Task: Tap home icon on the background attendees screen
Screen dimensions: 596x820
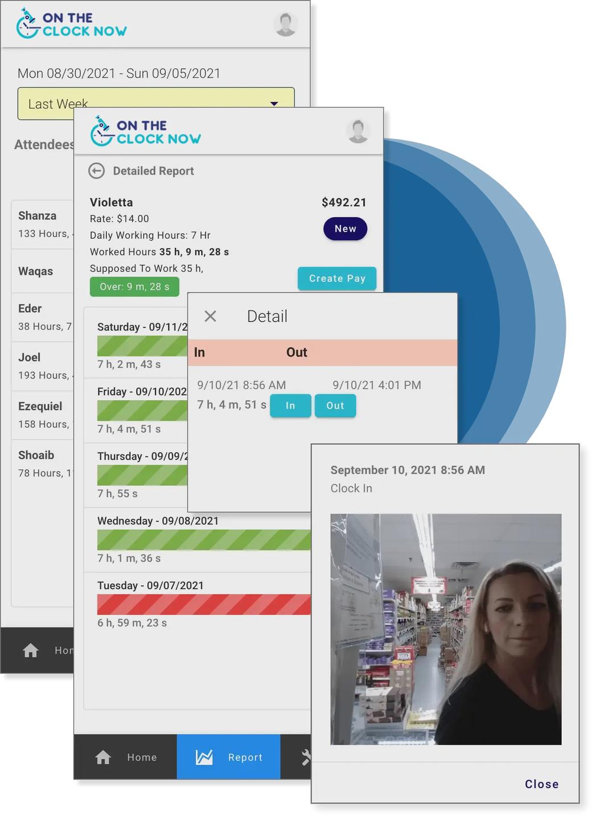Action: (x=31, y=650)
